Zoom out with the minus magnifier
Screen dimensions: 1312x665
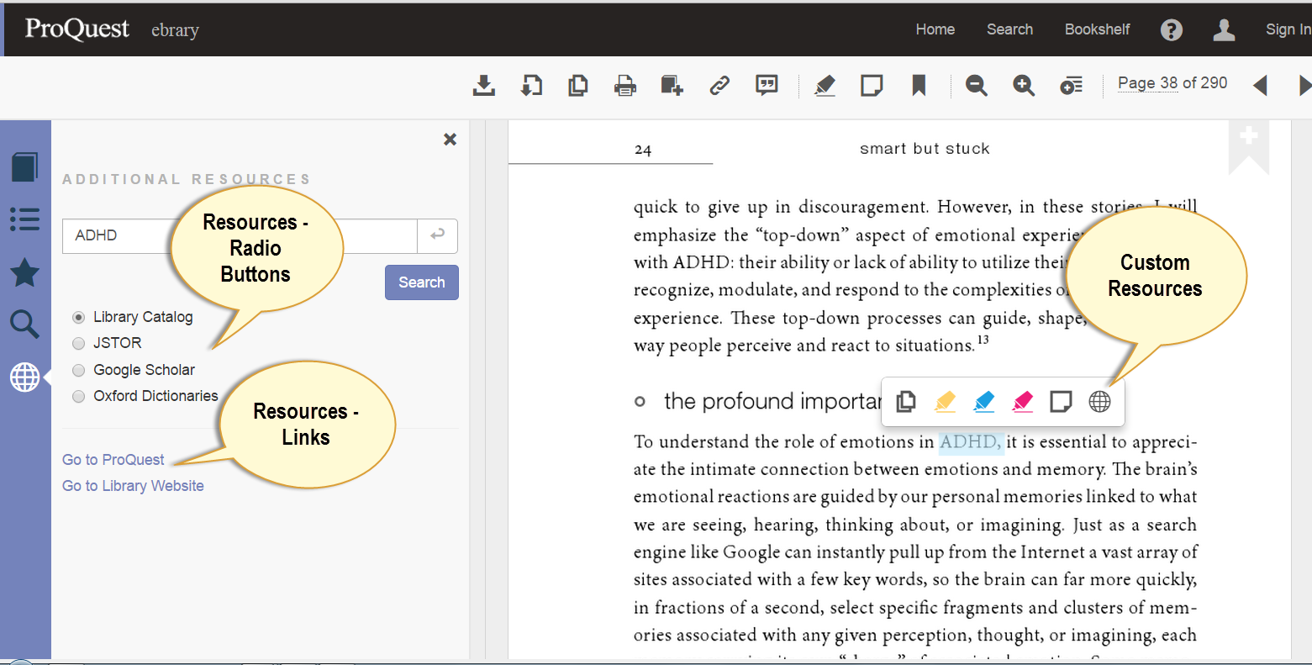(976, 85)
